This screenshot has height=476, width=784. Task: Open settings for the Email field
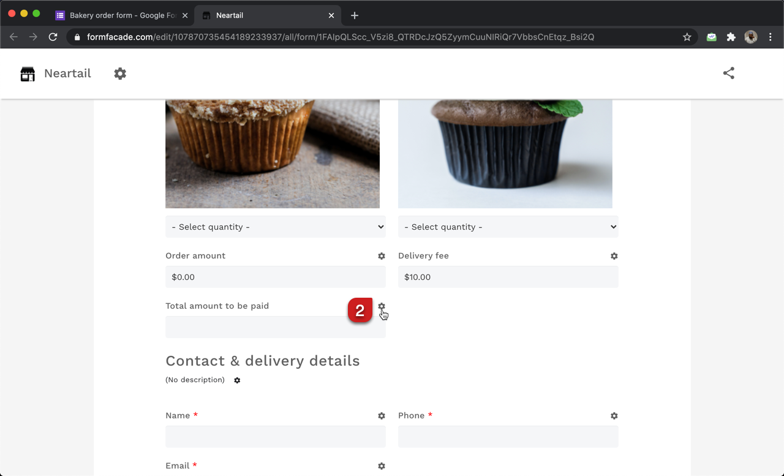[382, 466]
